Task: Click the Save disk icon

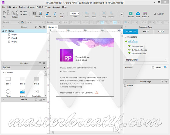Action: pos(8,12)
